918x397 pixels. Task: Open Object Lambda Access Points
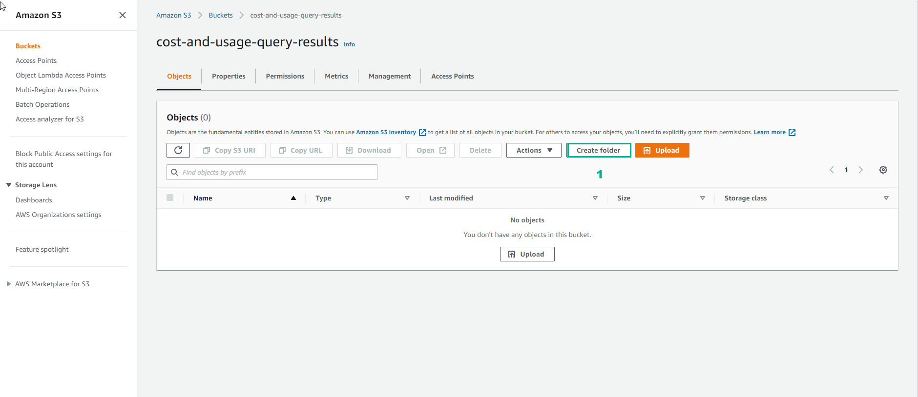click(61, 75)
